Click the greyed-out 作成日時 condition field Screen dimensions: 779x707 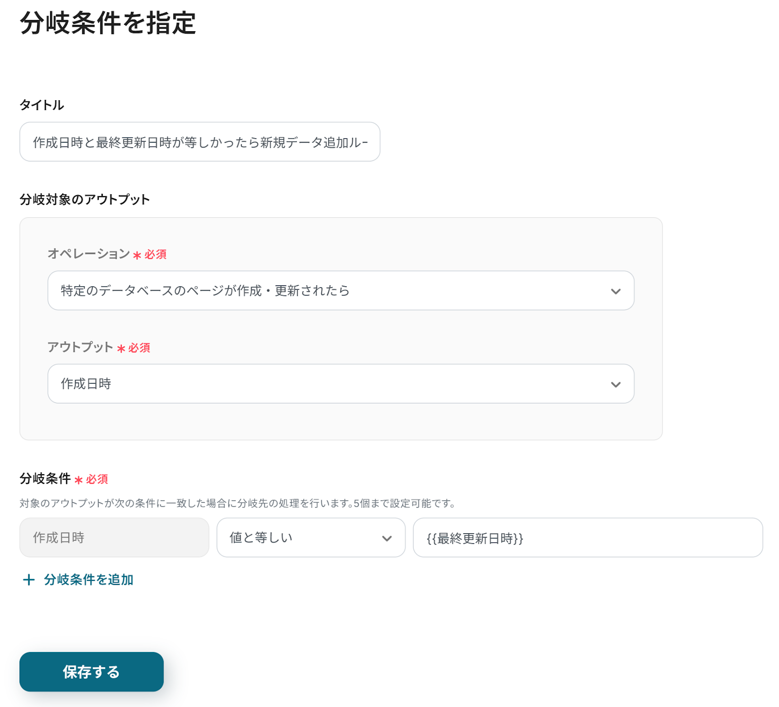click(114, 538)
